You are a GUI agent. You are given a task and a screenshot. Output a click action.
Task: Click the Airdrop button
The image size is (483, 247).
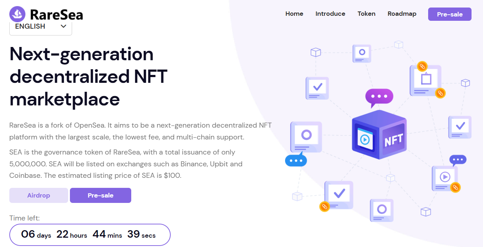[x=39, y=195]
